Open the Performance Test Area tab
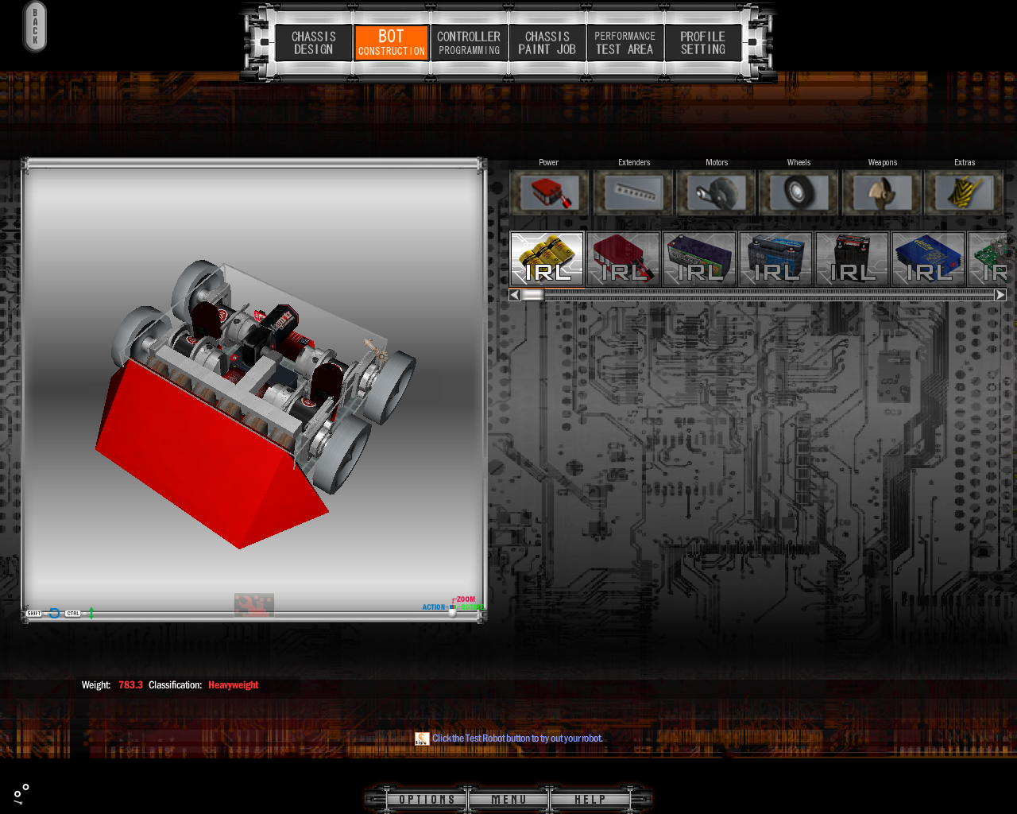The height and width of the screenshot is (814, 1017). [x=625, y=43]
